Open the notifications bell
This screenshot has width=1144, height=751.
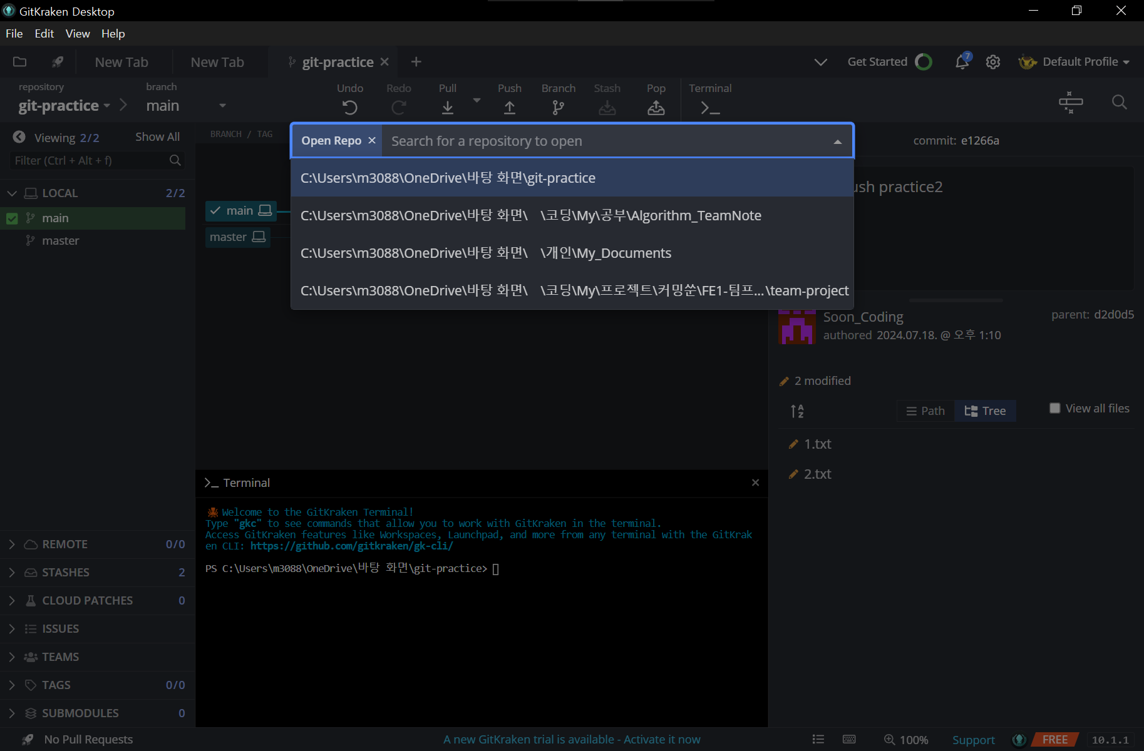pos(962,61)
